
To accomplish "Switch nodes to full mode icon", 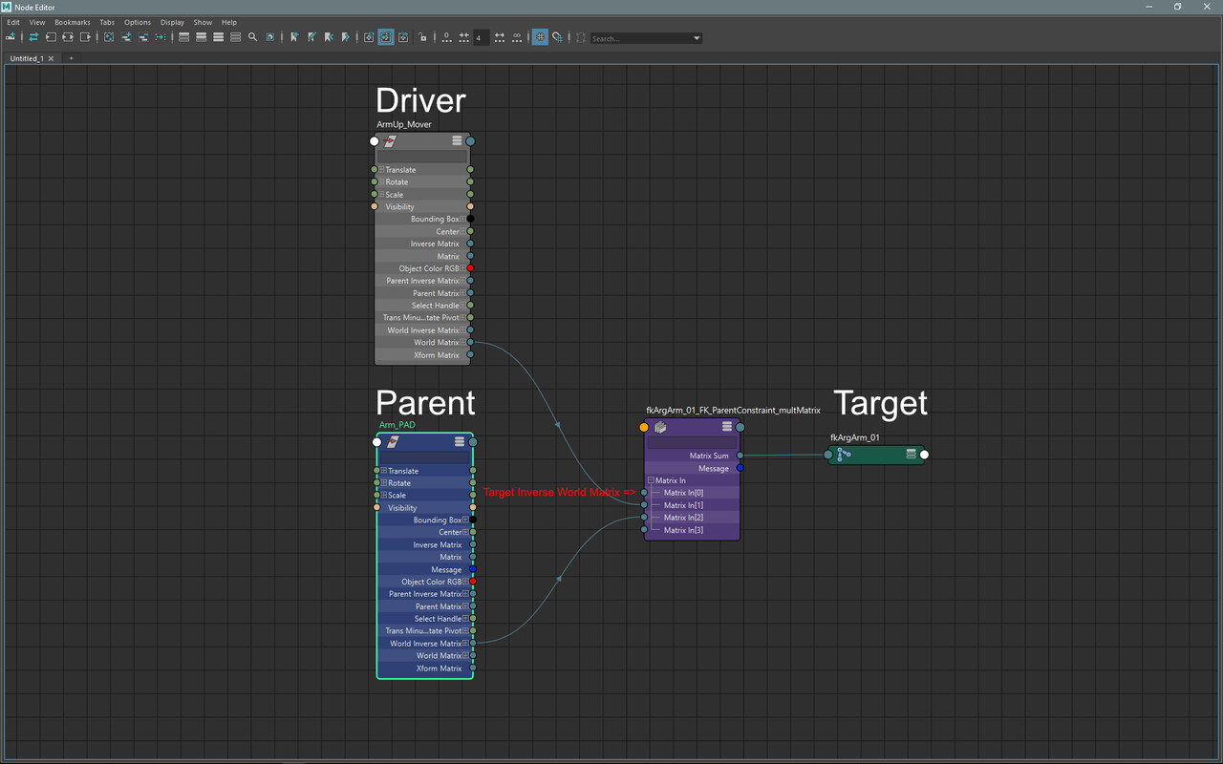I will (218, 37).
